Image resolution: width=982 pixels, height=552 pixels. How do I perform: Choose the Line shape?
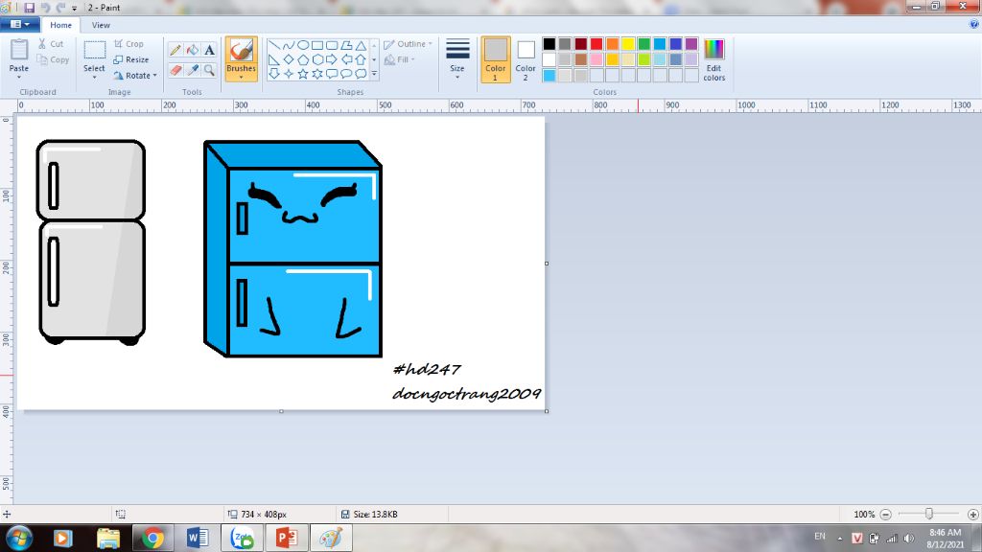274,46
